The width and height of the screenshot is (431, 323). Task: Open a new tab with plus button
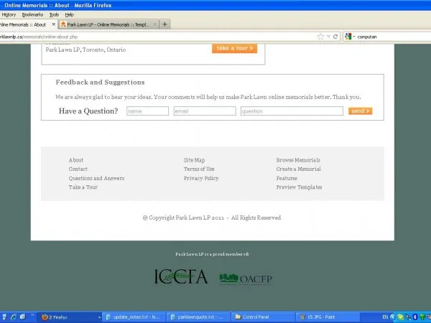tap(165, 24)
